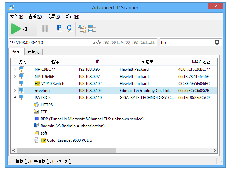
Task: Expand the meeting row
Action: pos(15,90)
